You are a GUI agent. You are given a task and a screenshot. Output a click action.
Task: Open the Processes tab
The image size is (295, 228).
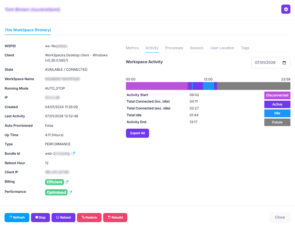174,48
